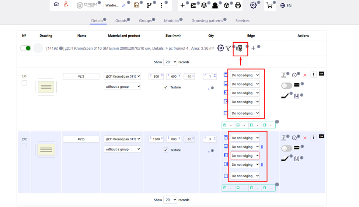Viewport: 359px width, 207px height.
Task: Expand 'without a group' dropdown for detail #Zt6
Action: pos(122,149)
